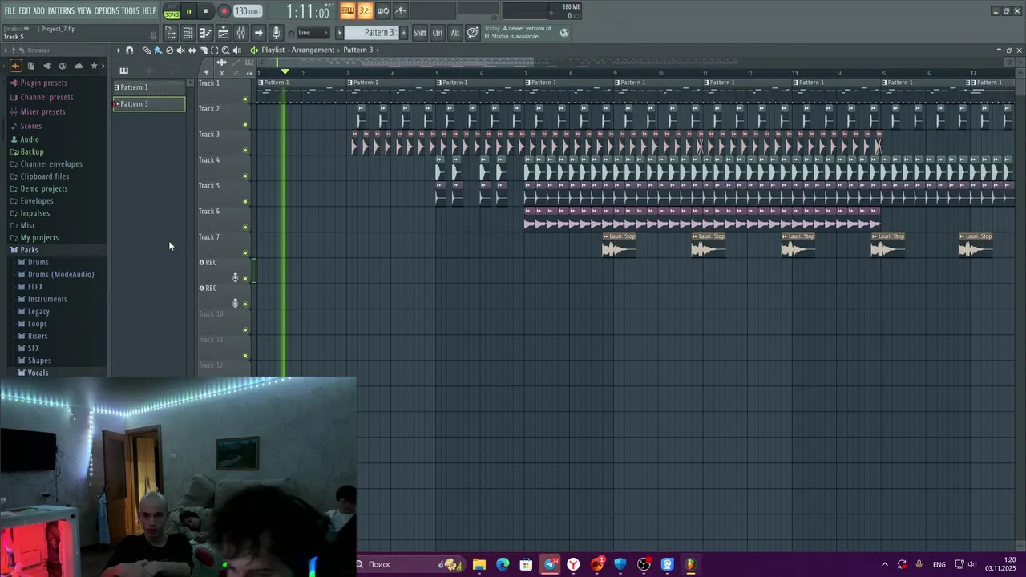Select the Zoom tool in playlist toolbar
This screenshot has width=1026, height=577.
225,50
